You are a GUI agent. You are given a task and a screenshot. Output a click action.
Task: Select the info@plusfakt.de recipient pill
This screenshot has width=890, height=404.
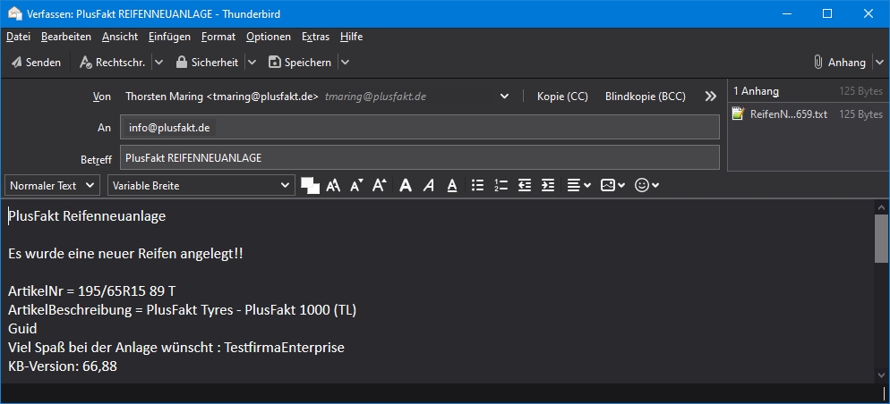point(169,128)
